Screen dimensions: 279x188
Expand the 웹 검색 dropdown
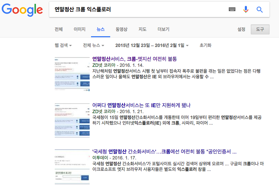(x=63, y=45)
